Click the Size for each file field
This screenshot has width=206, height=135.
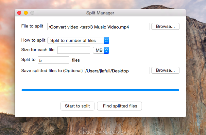coord(74,50)
